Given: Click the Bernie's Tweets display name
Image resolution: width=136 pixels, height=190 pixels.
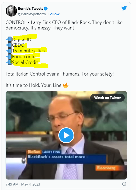Looking at the screenshot, I should pyautogui.click(x=31, y=8).
